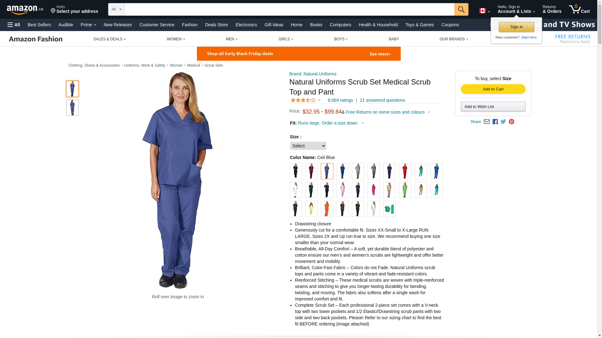Expand the star ratings breakdown arrow
The width and height of the screenshot is (602, 338).
pyautogui.click(x=319, y=100)
